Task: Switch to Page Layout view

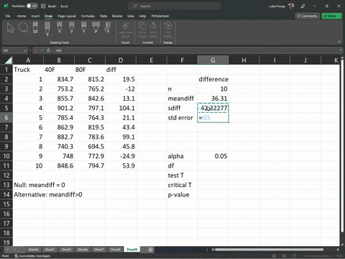Action: click(x=285, y=256)
